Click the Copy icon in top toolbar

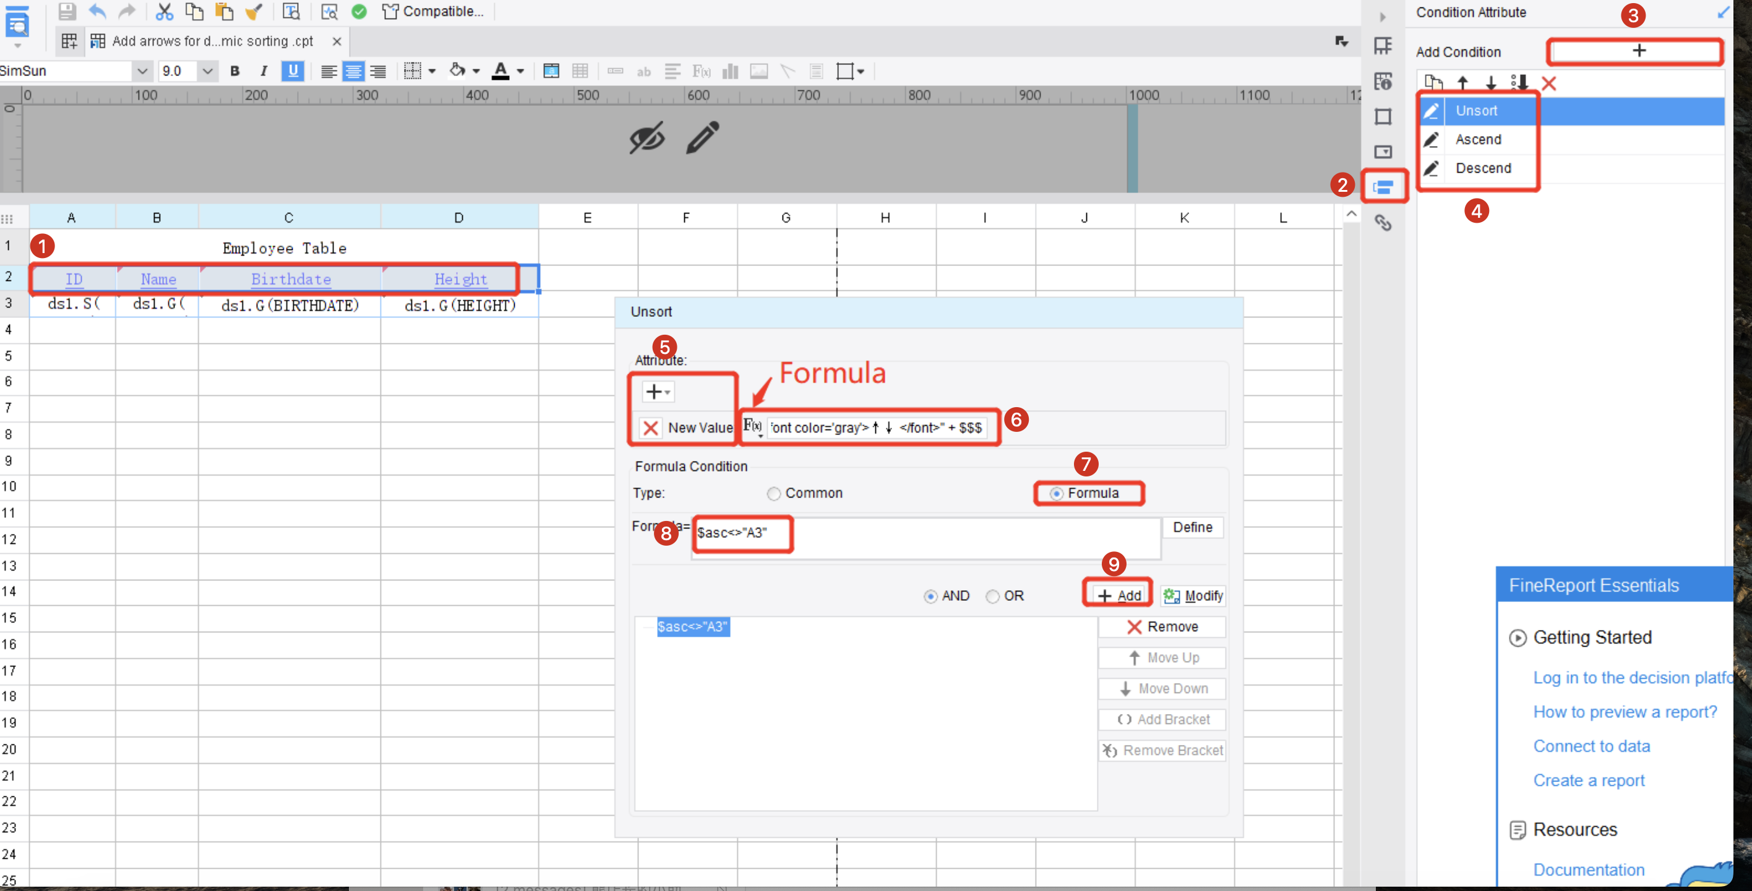point(194,11)
